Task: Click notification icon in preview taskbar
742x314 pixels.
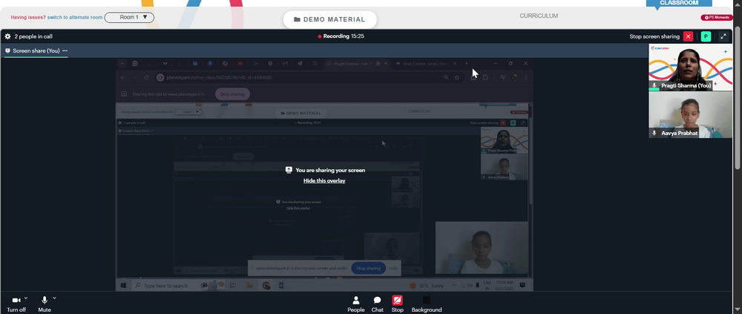Action: point(522,285)
